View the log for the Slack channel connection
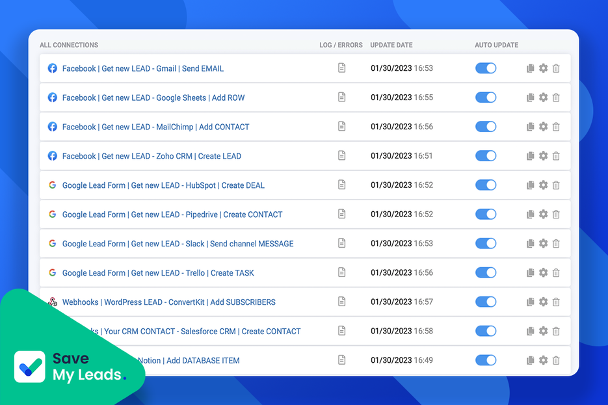Viewport: 608px width, 405px height. (341, 243)
